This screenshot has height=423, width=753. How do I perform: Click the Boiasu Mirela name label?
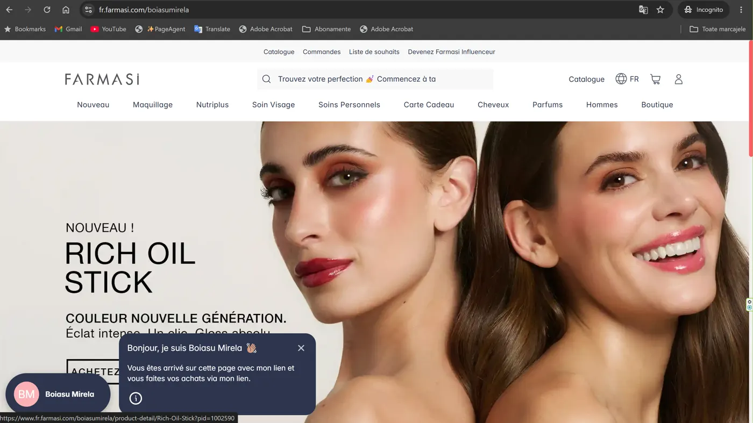pos(69,394)
